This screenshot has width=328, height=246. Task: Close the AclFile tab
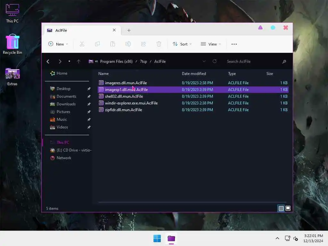click(x=114, y=30)
